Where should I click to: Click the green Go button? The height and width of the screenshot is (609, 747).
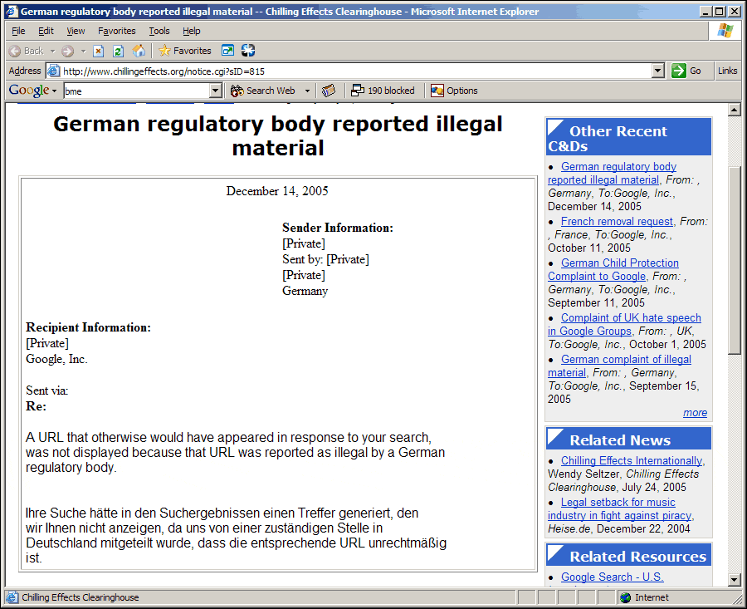[687, 71]
